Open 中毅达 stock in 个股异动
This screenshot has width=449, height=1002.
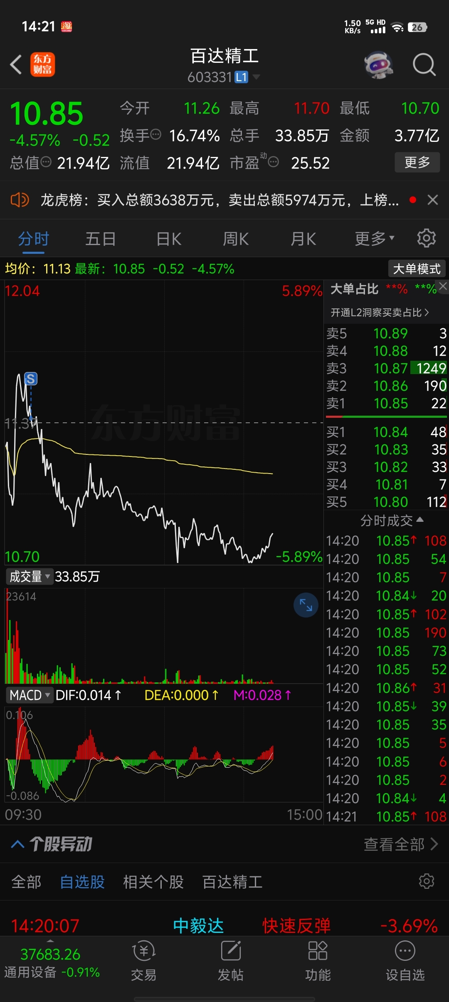(198, 925)
